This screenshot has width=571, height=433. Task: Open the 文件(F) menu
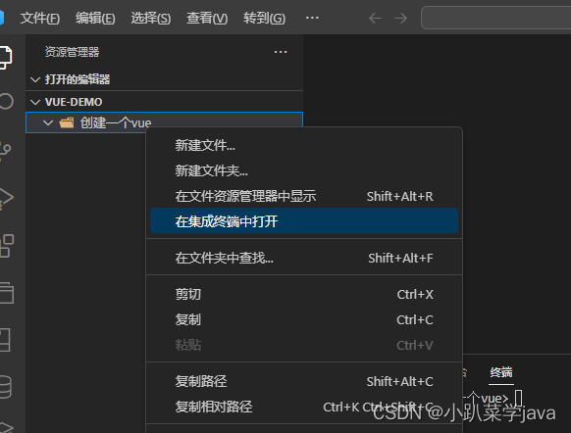coord(40,18)
